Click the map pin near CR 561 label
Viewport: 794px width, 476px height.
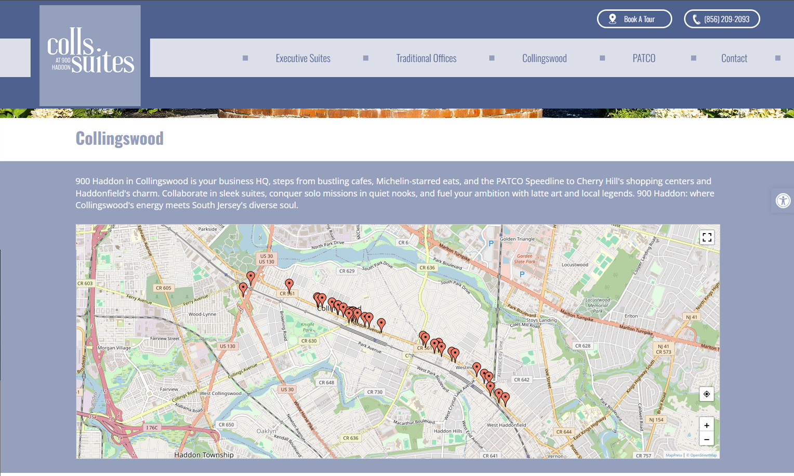click(x=289, y=284)
